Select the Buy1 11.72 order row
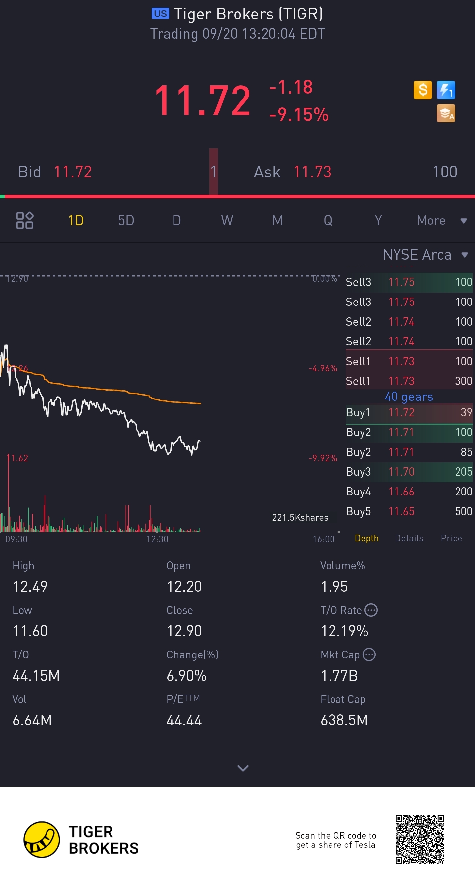This screenshot has height=893, width=475. click(x=409, y=413)
